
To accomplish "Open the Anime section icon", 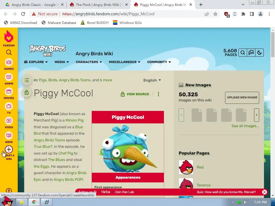I will 9,77.
